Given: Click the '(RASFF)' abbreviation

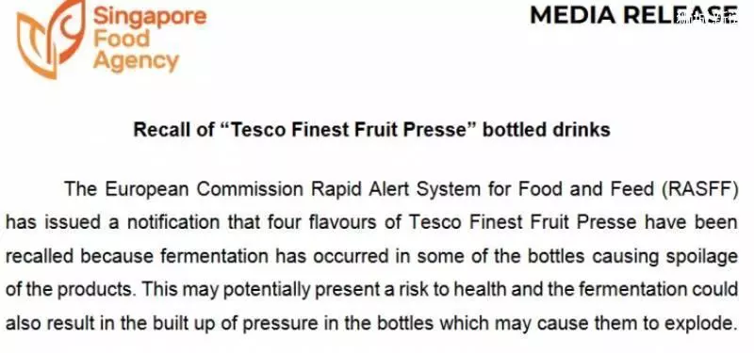Looking at the screenshot, I should pyautogui.click(x=699, y=189).
